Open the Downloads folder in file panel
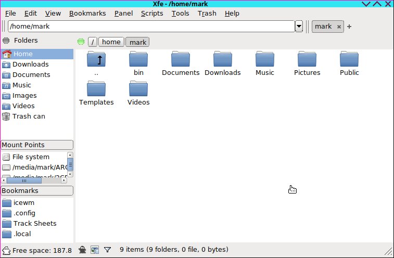The width and height of the screenshot is (394, 258). click(223, 59)
